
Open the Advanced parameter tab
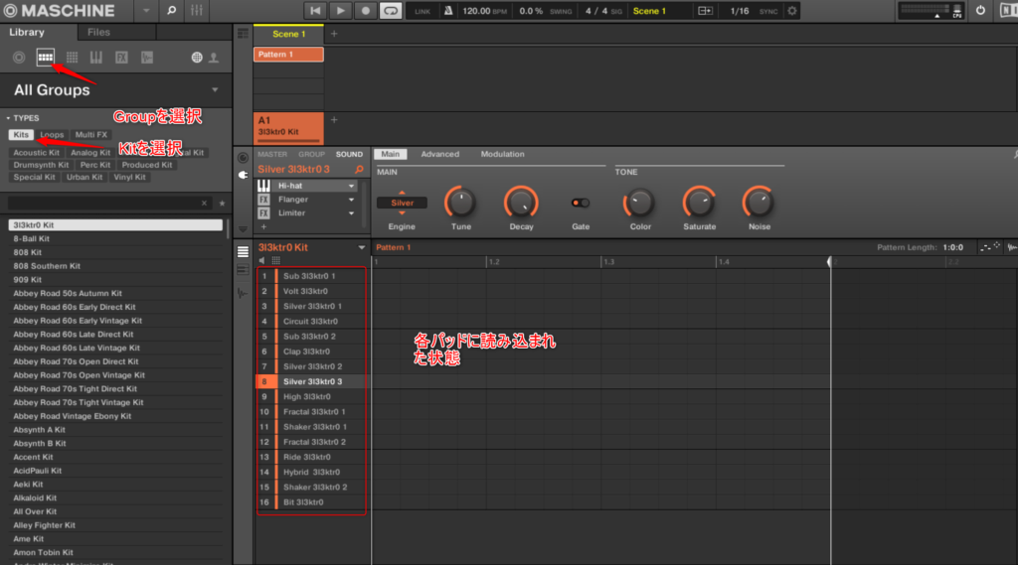pos(439,154)
